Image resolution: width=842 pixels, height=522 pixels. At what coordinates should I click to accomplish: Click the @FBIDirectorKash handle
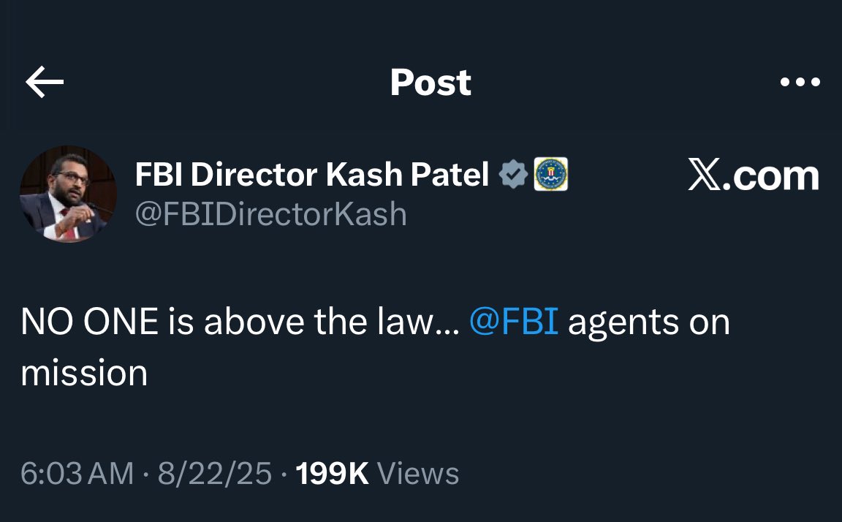(x=270, y=214)
